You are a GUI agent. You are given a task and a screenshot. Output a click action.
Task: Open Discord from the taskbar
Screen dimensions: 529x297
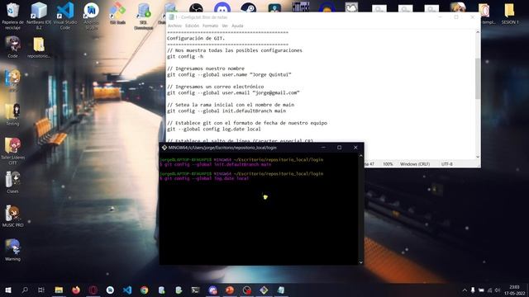pos(212,290)
